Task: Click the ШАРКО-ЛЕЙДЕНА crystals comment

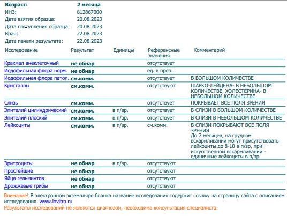Action: click(x=231, y=91)
